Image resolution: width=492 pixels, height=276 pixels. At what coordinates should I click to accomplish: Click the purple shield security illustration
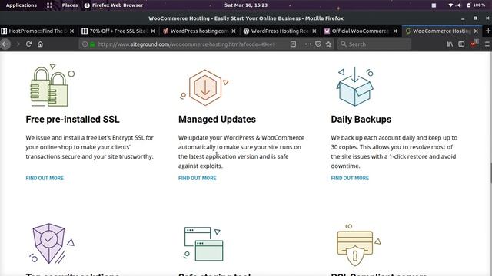coord(52,243)
